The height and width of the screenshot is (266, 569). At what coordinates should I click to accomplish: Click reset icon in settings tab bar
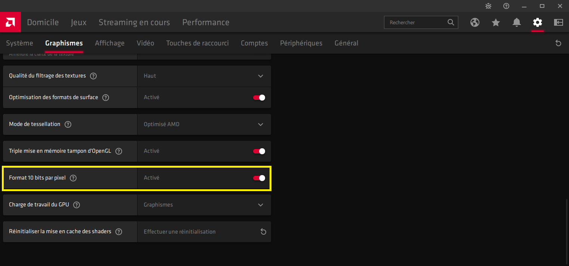tap(558, 43)
